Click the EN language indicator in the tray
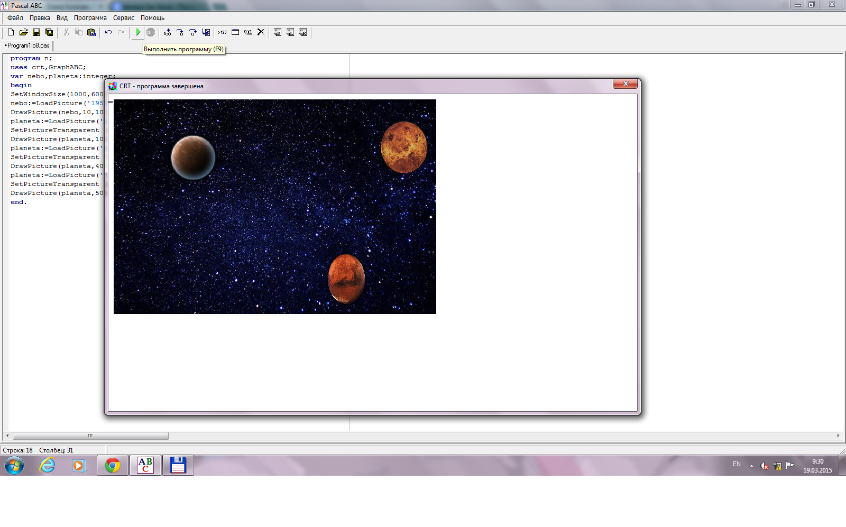The width and height of the screenshot is (846, 527). (737, 464)
